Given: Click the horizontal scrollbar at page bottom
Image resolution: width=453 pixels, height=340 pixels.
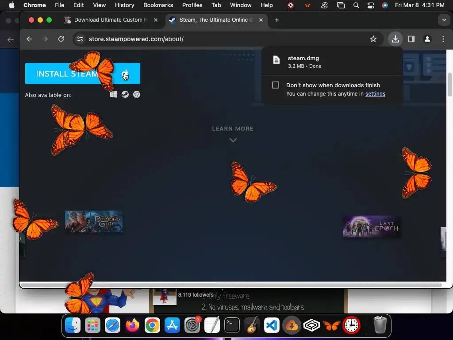Looking at the screenshot, I should click(x=231, y=285).
